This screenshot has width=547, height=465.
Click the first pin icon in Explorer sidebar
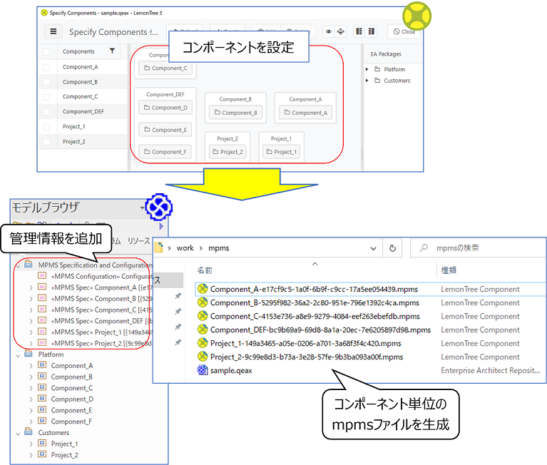click(x=178, y=296)
